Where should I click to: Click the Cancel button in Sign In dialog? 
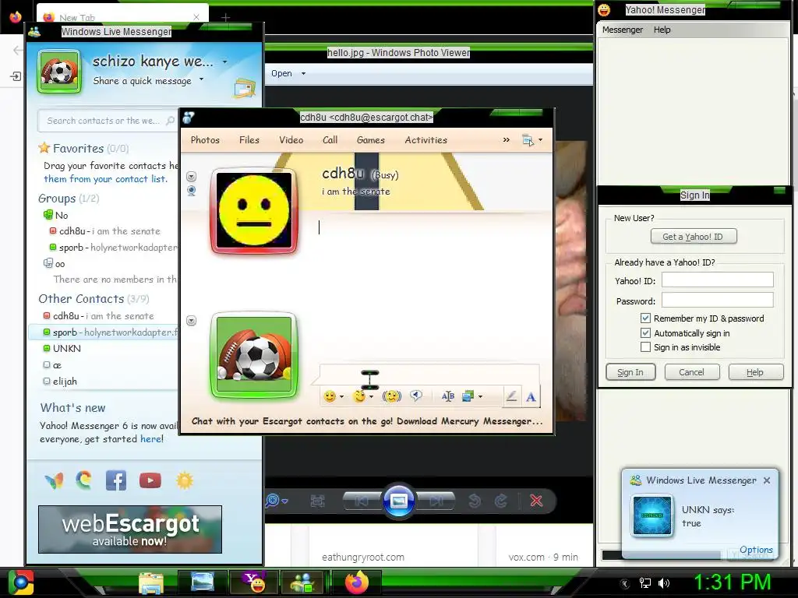[x=692, y=372]
